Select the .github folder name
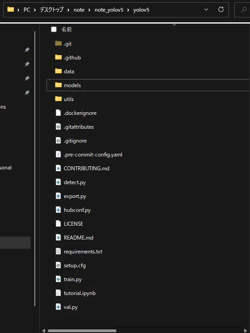The image size is (250, 333). (72, 58)
